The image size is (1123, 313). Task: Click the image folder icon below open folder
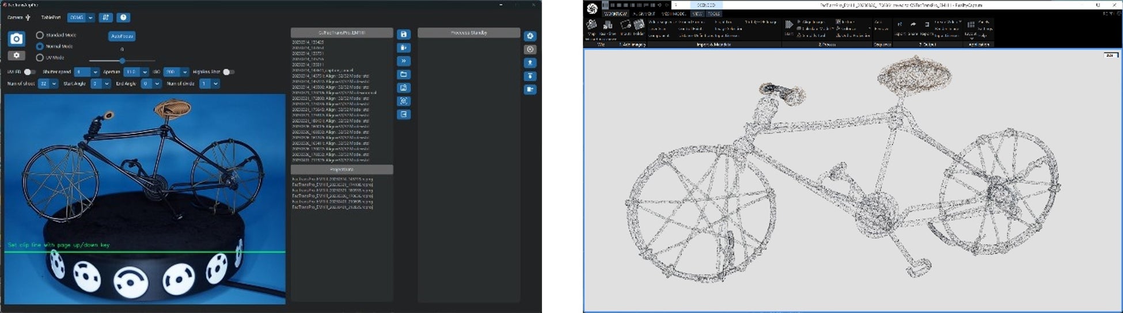tap(404, 87)
